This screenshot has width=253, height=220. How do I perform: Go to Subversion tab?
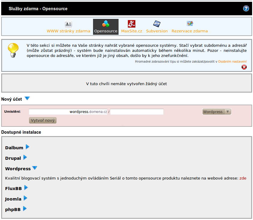click(157, 31)
